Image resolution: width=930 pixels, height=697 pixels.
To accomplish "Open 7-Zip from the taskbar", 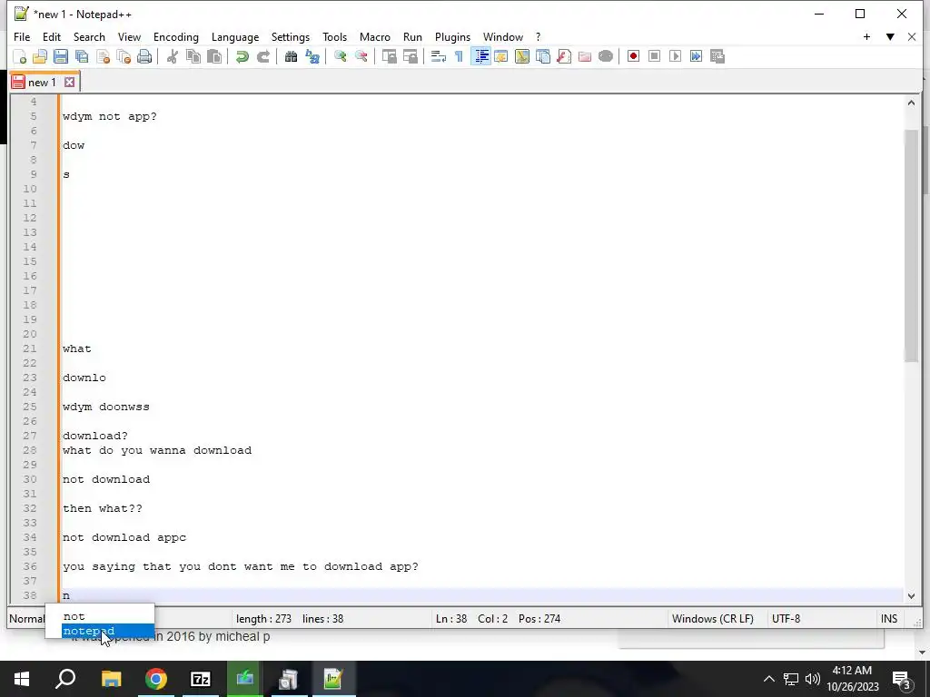I will point(201,679).
